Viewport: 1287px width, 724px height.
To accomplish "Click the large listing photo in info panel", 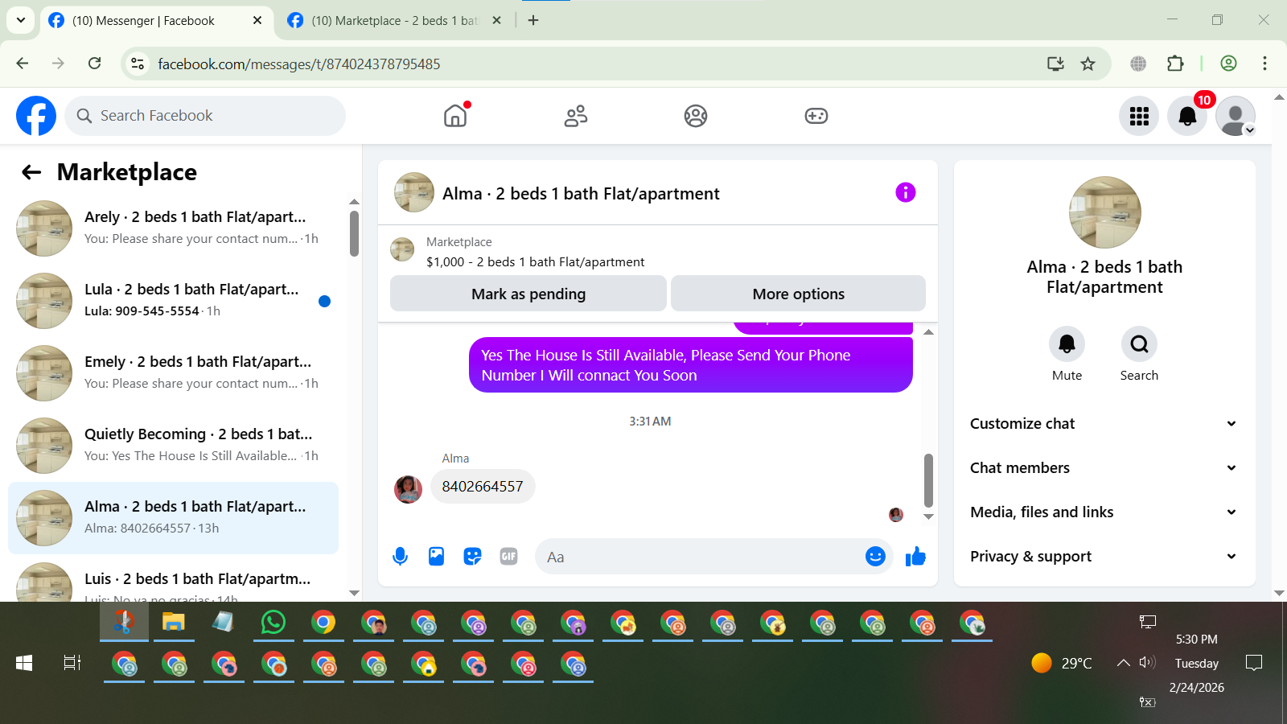I will 1104,212.
